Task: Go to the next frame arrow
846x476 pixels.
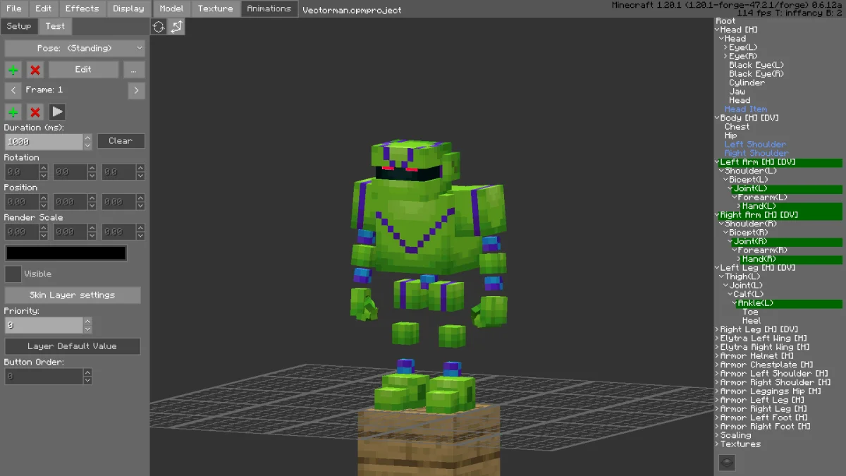Action: coord(136,90)
